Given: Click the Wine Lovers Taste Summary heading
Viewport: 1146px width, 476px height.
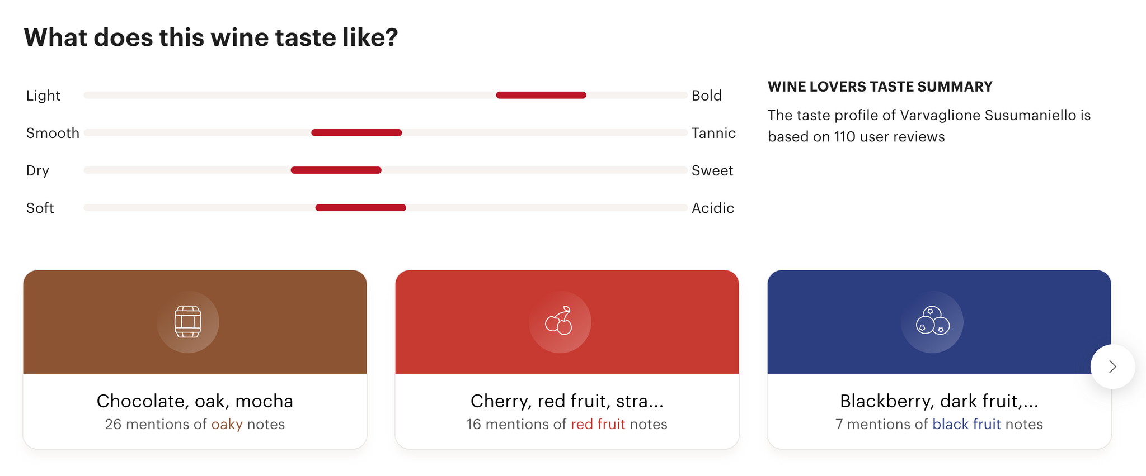Looking at the screenshot, I should tap(880, 87).
